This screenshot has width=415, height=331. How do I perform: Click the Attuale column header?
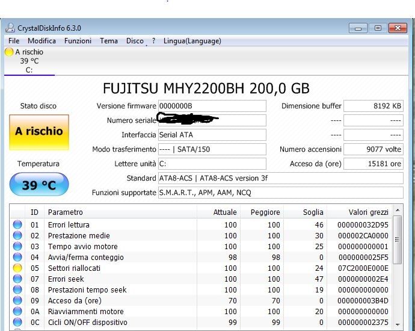click(x=218, y=212)
